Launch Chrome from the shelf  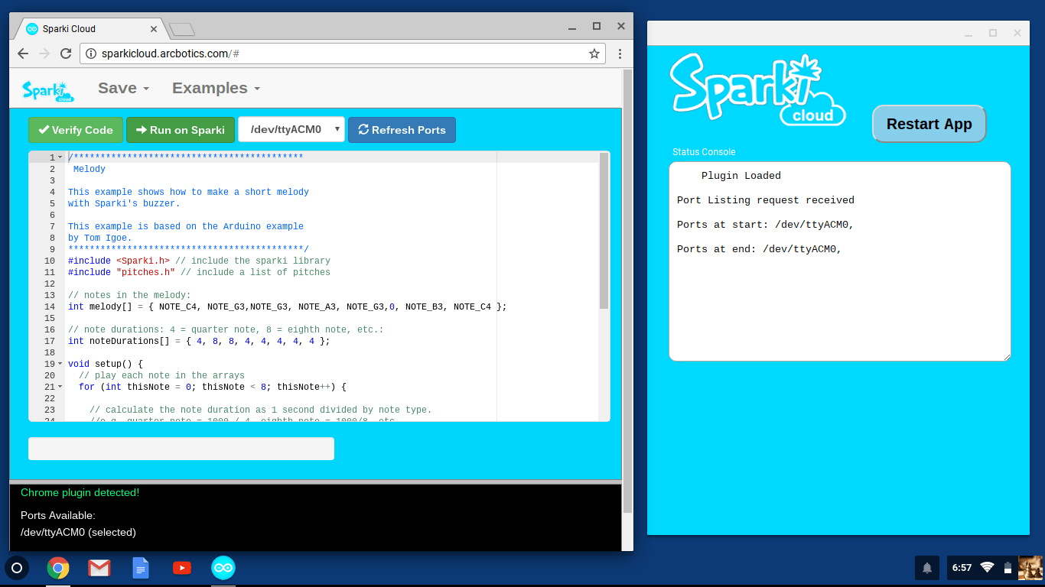point(58,568)
